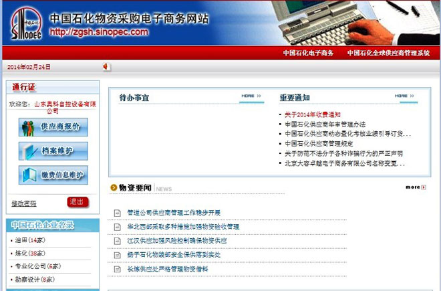The height and width of the screenshot is (291, 441).
Task: Open news 管道公司供应商管理工作稳步开展
Action: coord(174,213)
